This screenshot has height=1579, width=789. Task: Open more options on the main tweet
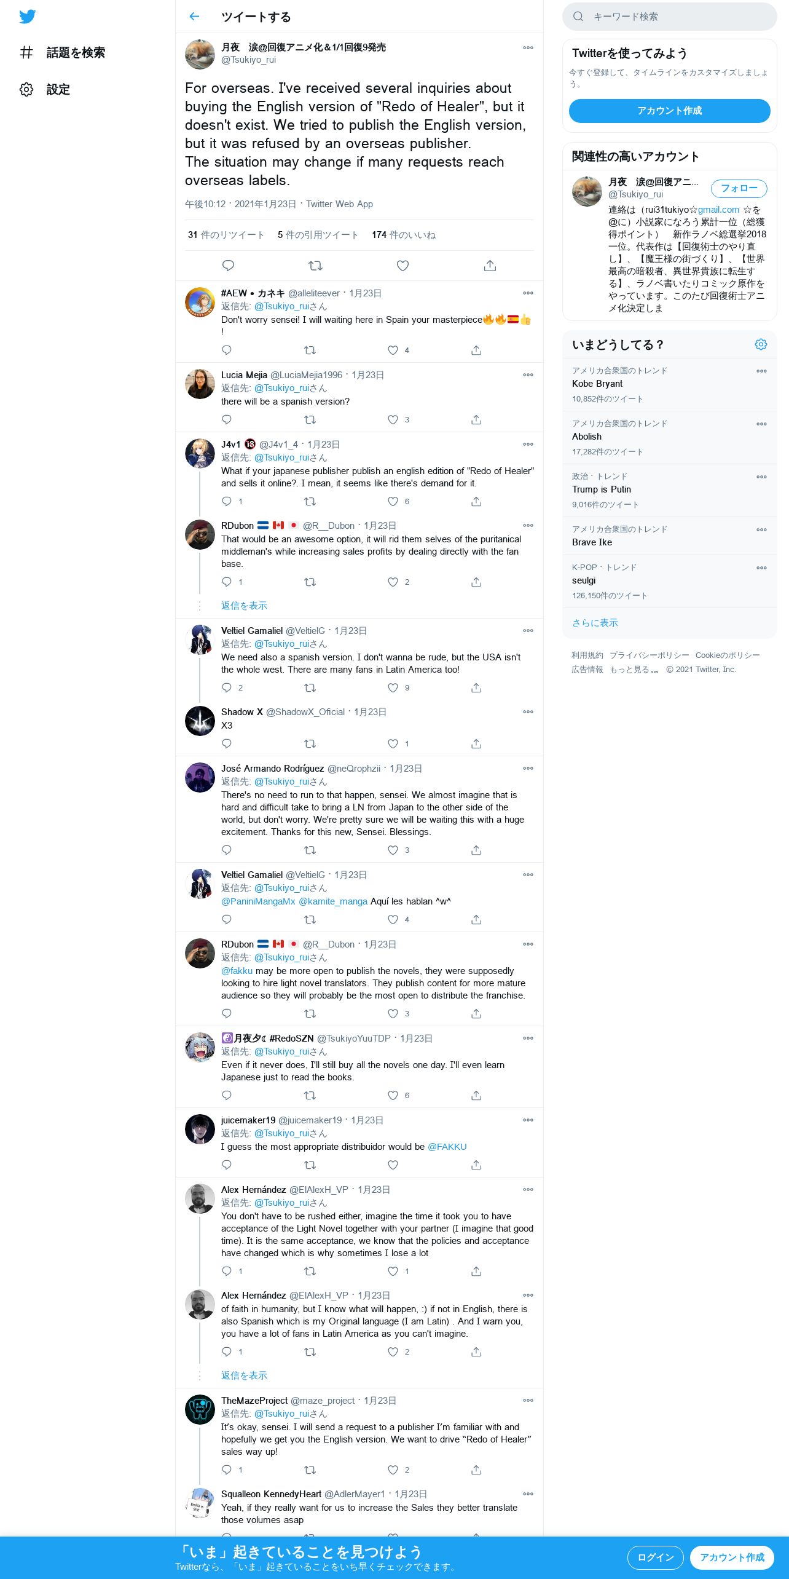pyautogui.click(x=528, y=47)
